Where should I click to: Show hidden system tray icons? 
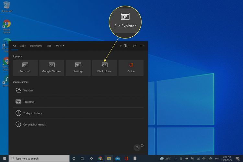pyautogui.click(x=176, y=158)
